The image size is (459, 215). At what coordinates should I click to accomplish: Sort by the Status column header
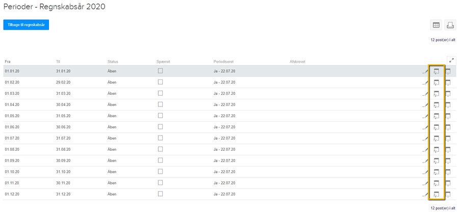coord(113,62)
